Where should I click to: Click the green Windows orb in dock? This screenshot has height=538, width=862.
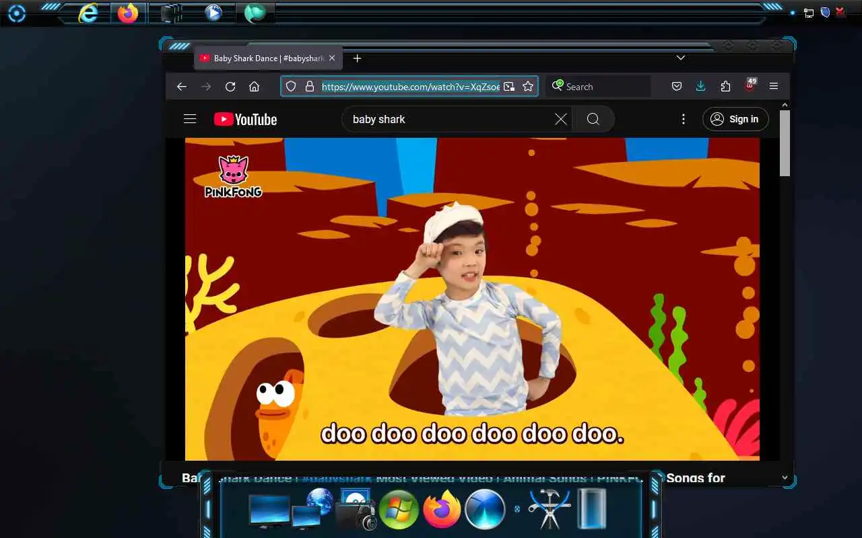coord(399,509)
